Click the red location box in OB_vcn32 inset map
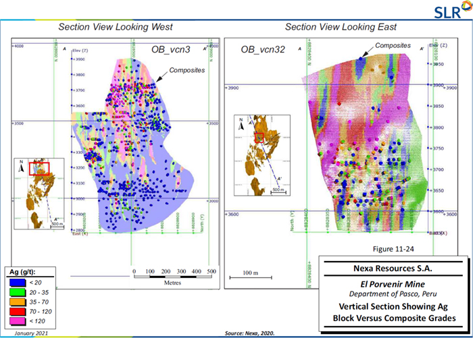The image size is (473, 338). (259, 138)
